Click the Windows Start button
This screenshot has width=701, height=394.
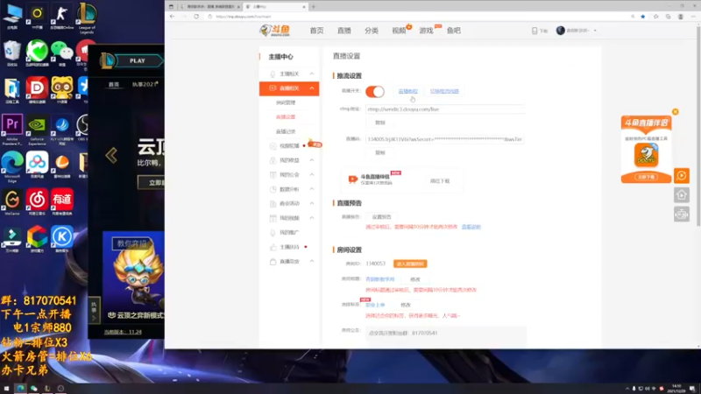tap(6, 389)
